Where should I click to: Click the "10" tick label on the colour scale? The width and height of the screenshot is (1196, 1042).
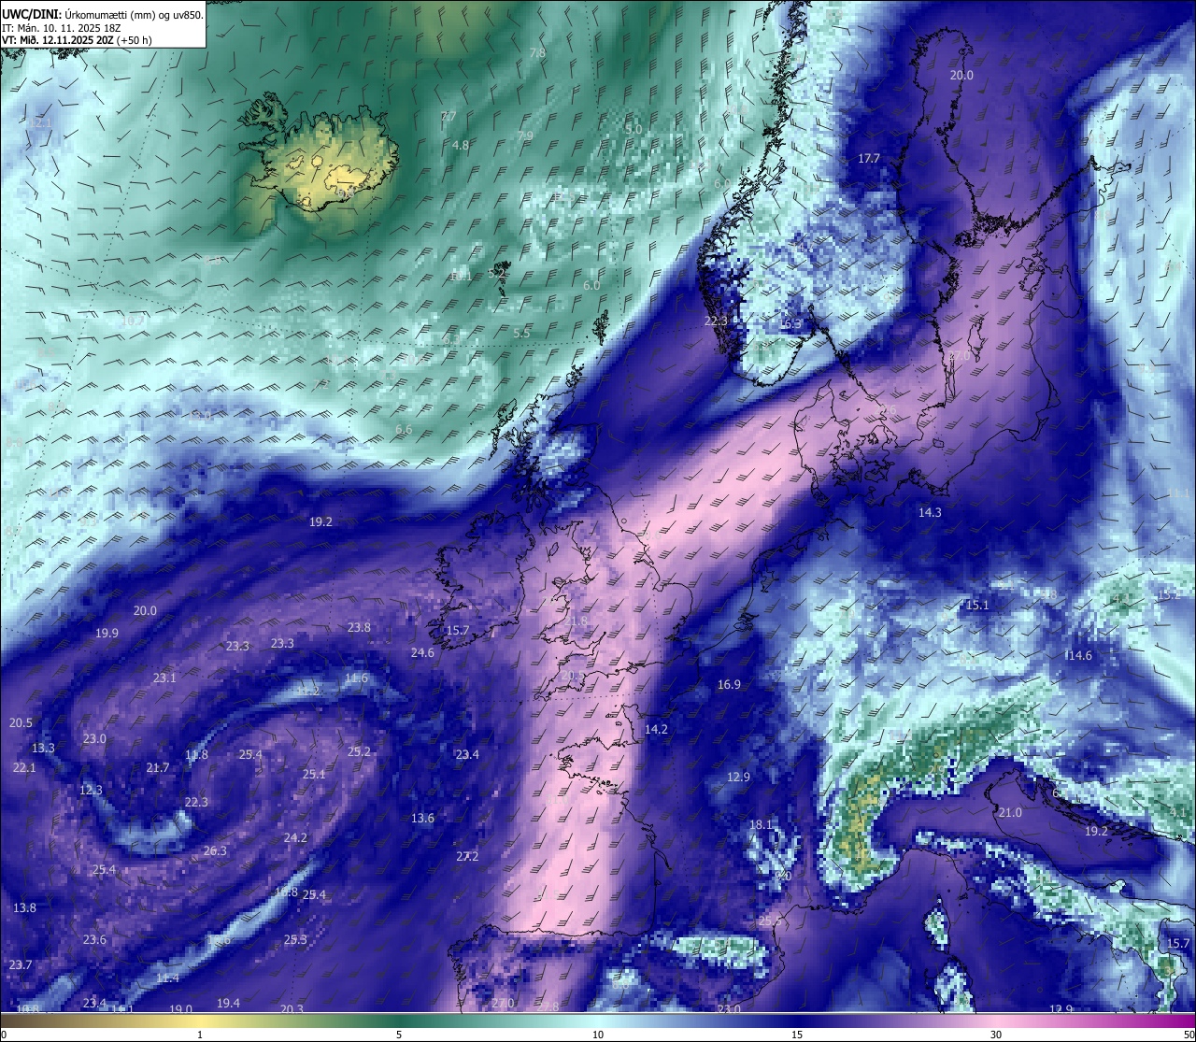point(598,1035)
